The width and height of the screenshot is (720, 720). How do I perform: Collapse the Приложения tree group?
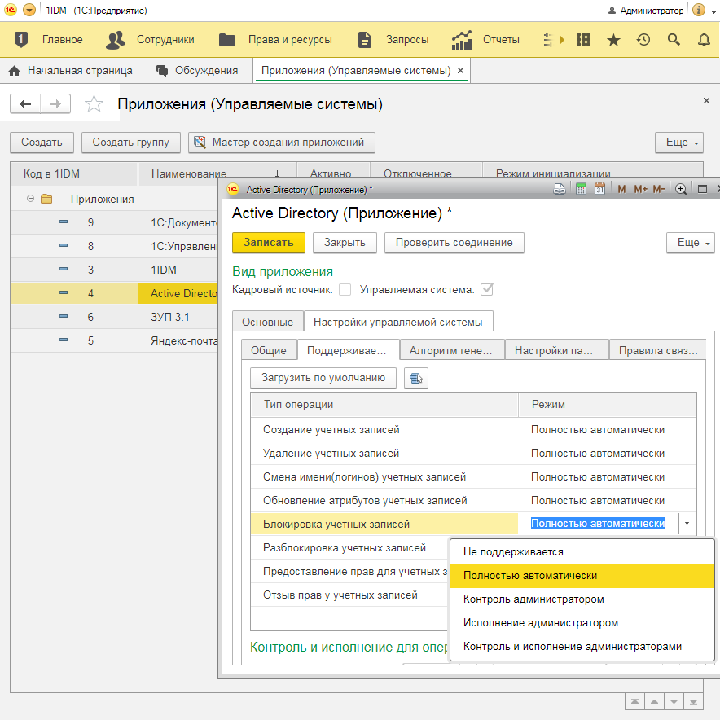(x=30, y=199)
